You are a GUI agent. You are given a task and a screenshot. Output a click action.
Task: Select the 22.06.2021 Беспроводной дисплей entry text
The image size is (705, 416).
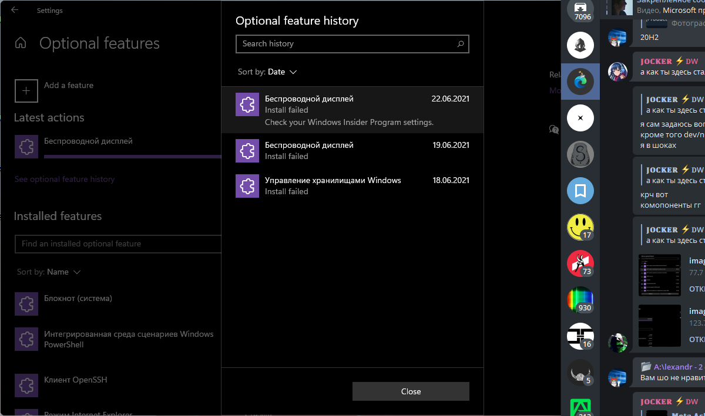tap(309, 99)
